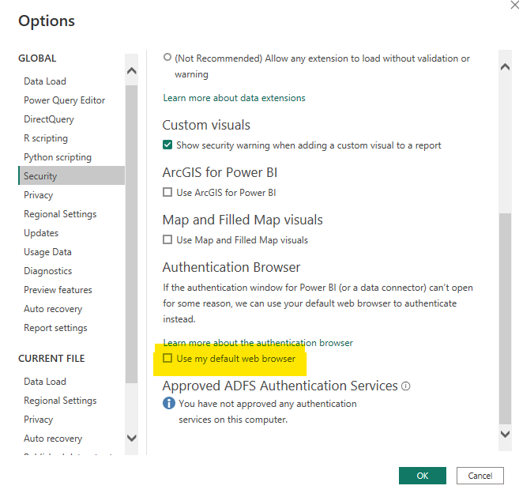Click sidebar scroll up arrow

coord(132,70)
